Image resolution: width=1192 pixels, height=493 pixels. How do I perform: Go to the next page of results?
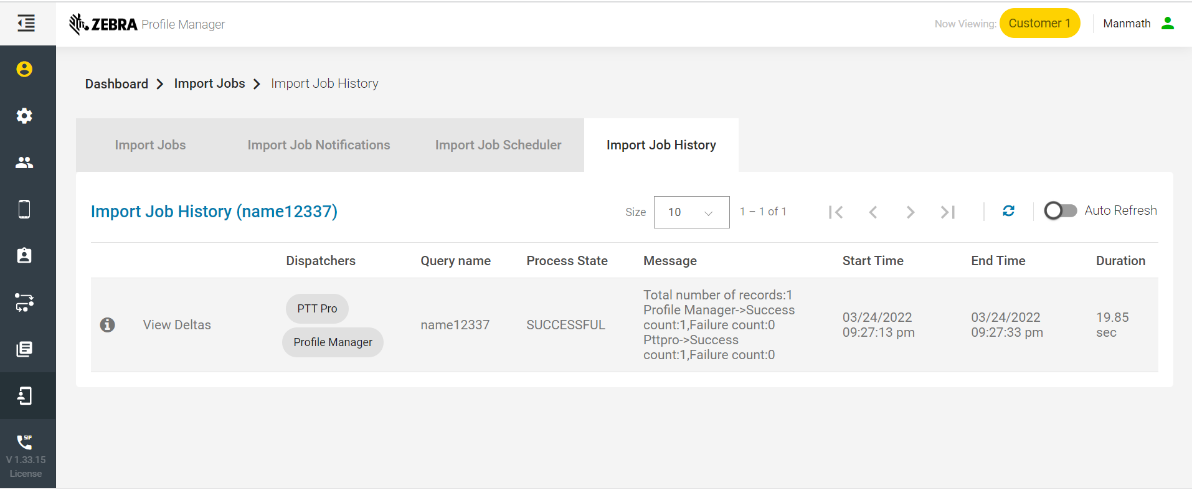(x=910, y=212)
